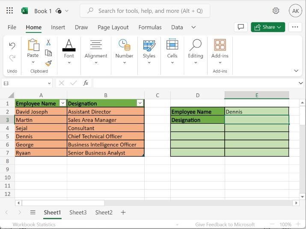Select the cell with Sejal

click(41, 128)
